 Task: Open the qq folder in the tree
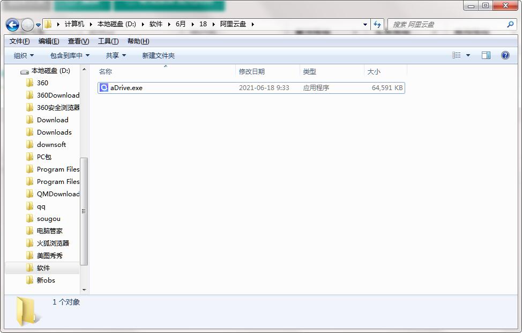point(41,206)
